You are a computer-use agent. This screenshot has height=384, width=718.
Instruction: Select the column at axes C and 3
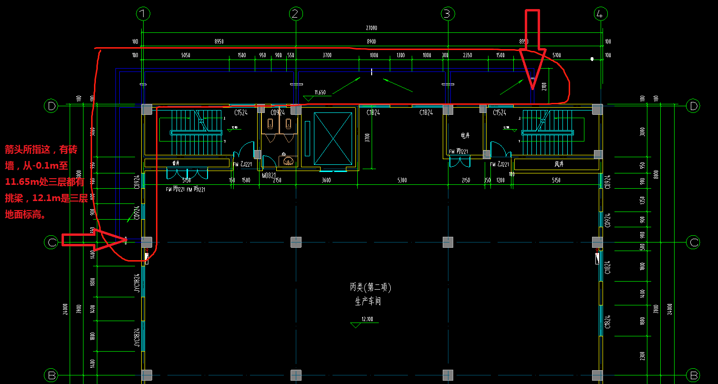click(447, 242)
